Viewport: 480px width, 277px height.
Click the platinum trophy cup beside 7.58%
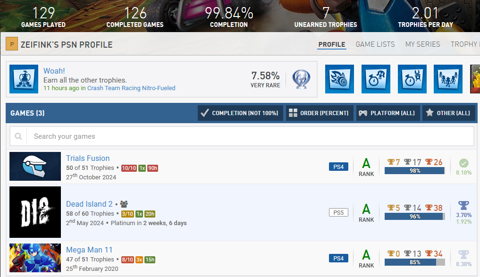click(301, 79)
